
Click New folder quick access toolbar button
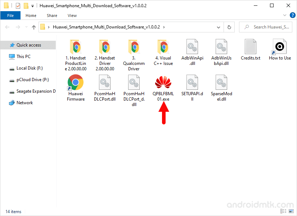(x=26, y=6)
